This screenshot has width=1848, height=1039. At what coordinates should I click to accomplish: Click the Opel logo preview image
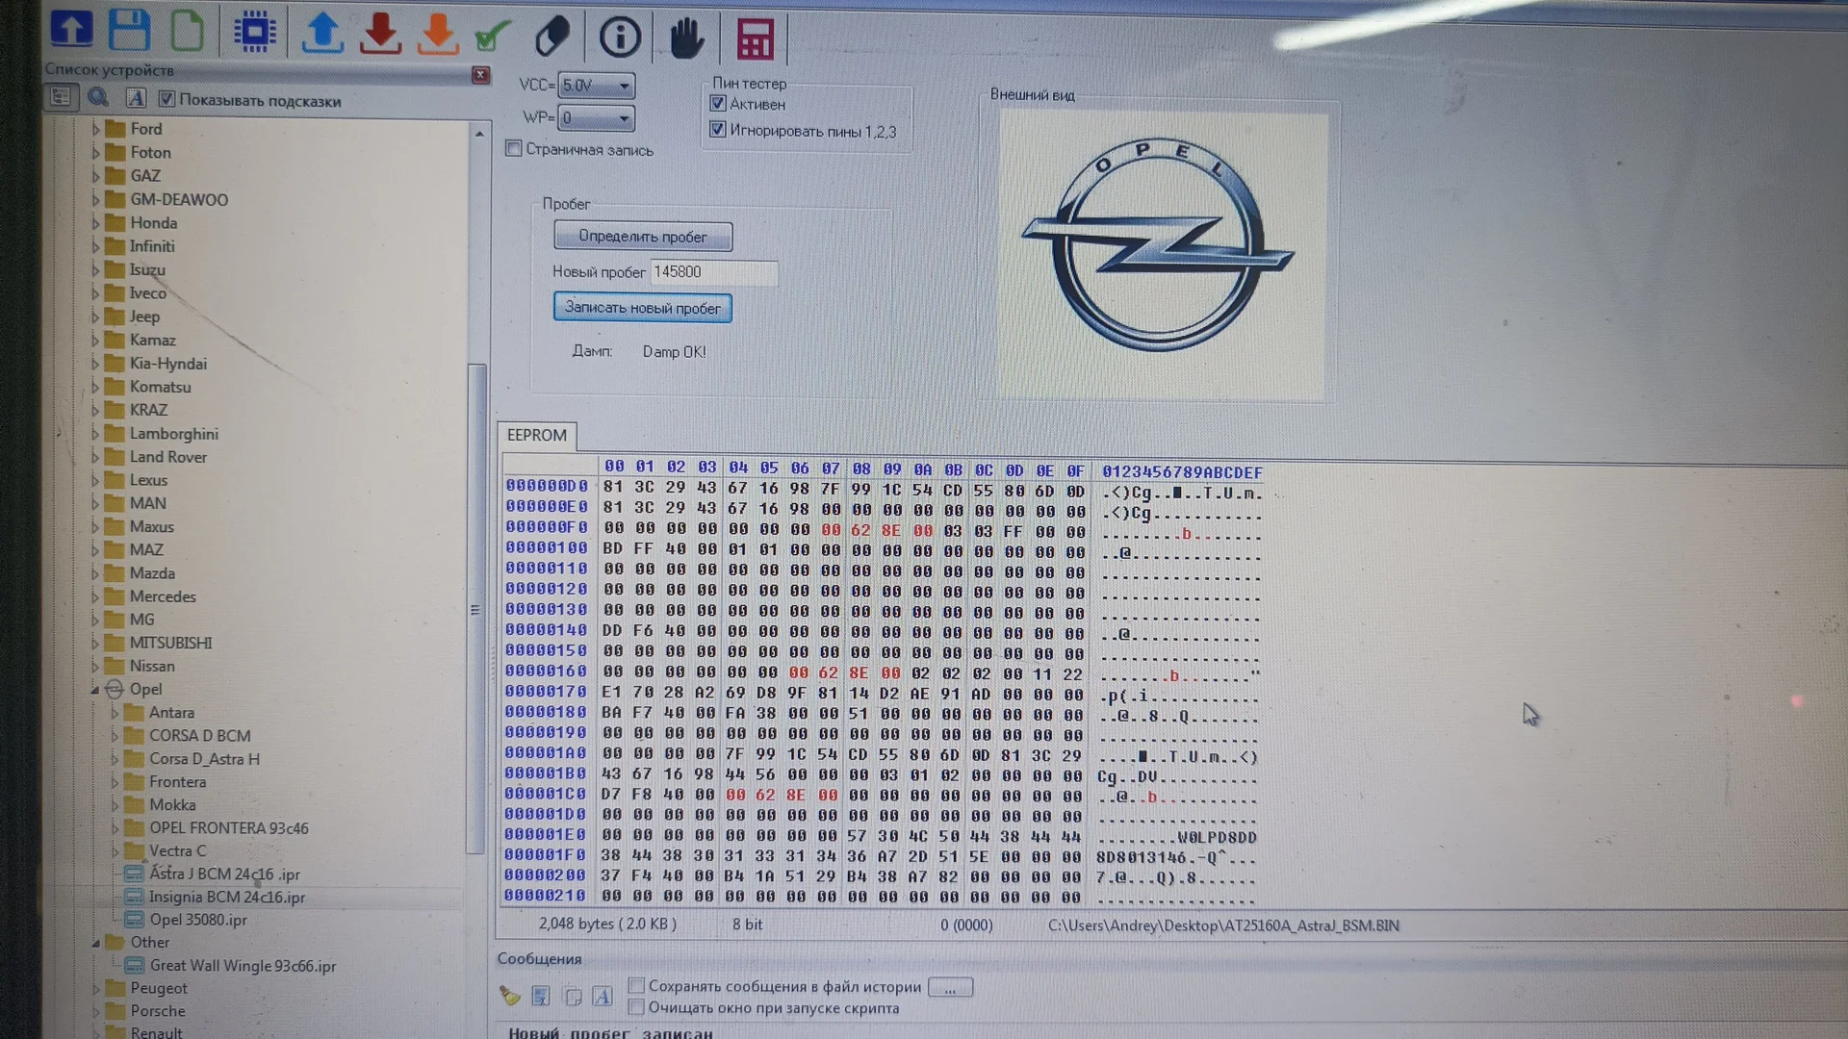(x=1161, y=253)
